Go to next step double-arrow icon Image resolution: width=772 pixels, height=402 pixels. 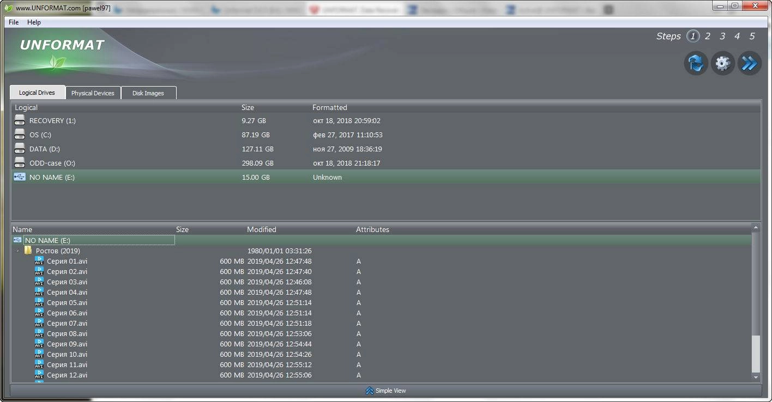pyautogui.click(x=749, y=64)
